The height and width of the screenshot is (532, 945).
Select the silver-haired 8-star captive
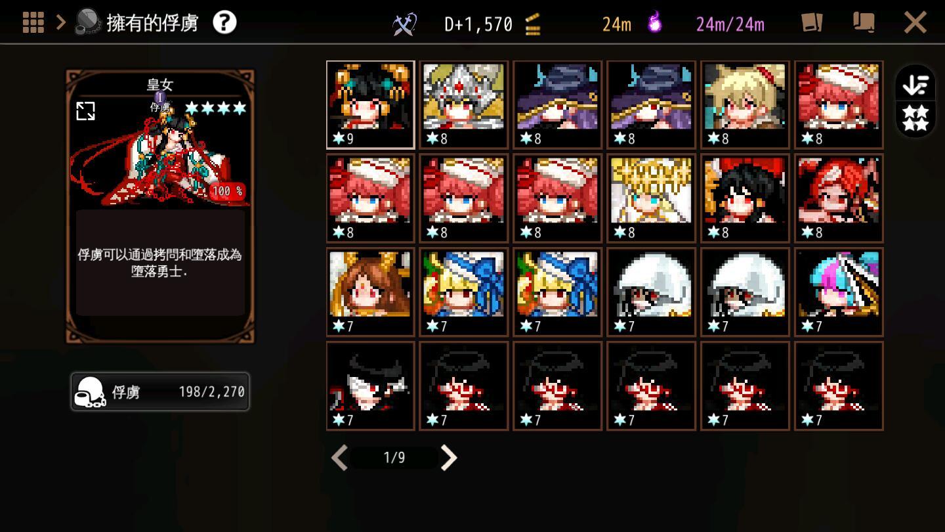tap(464, 105)
